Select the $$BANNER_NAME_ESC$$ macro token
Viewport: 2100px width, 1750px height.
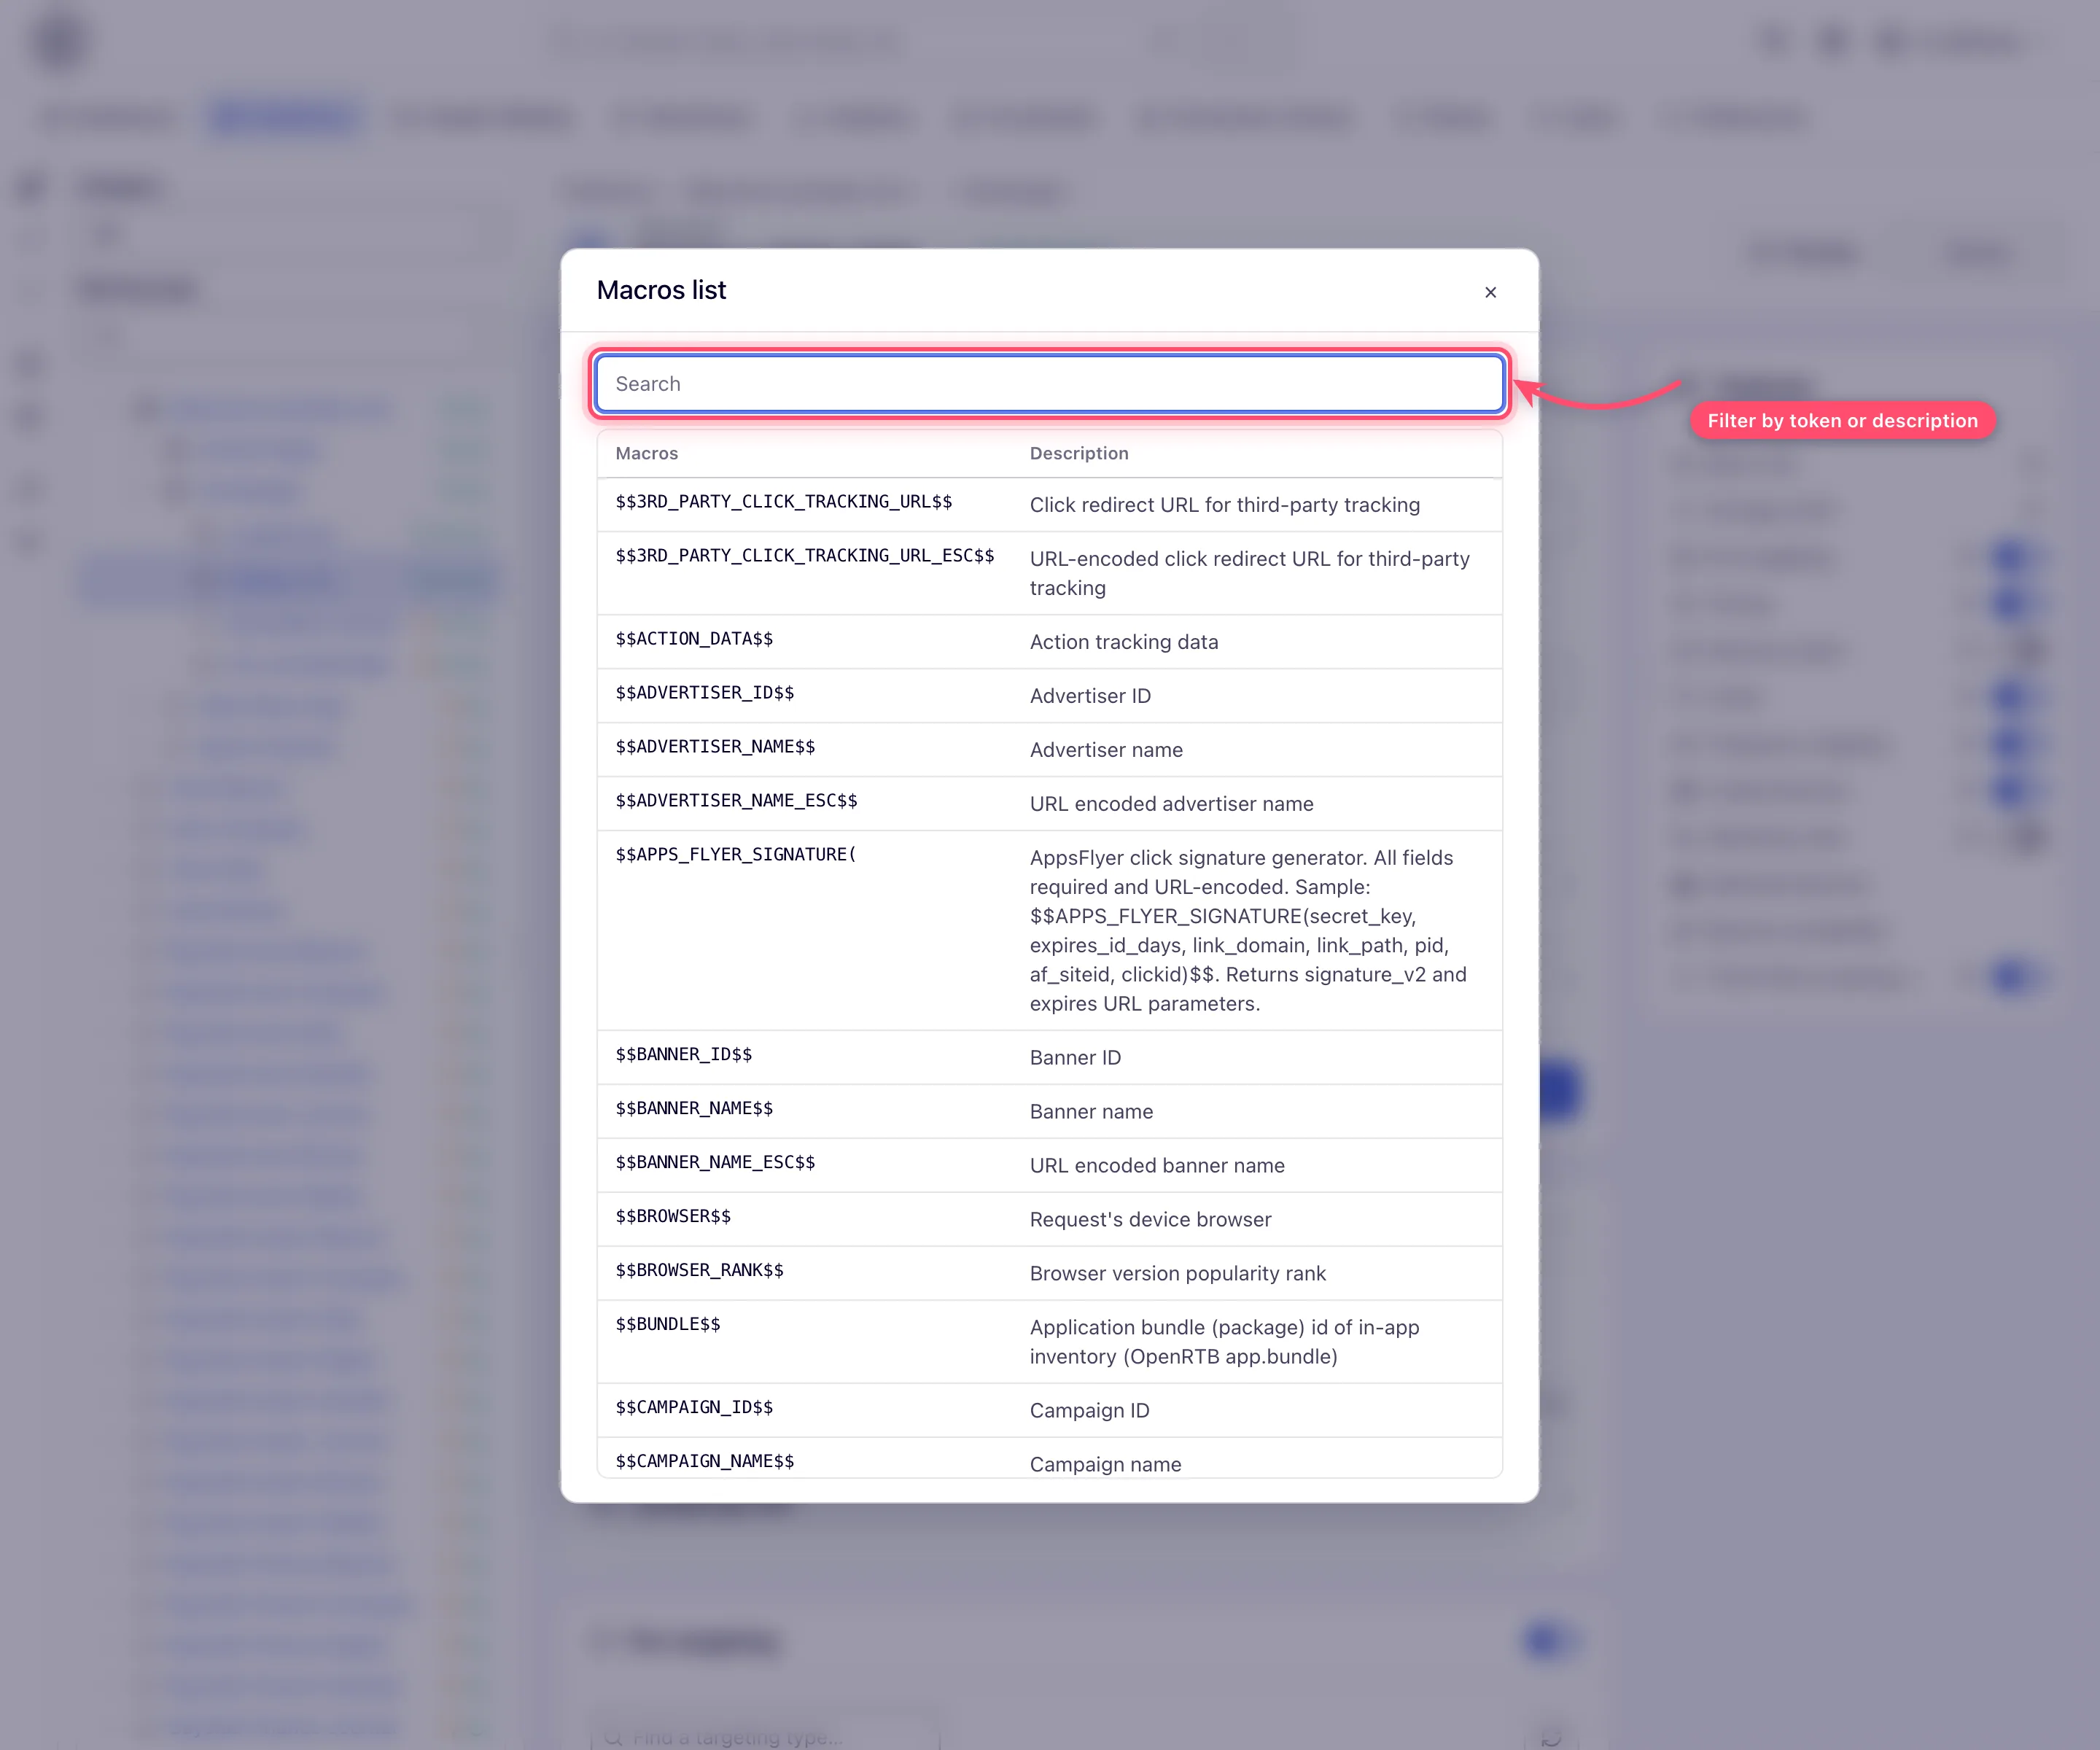(x=715, y=1163)
